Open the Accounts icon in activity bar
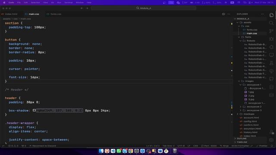 point(271,132)
